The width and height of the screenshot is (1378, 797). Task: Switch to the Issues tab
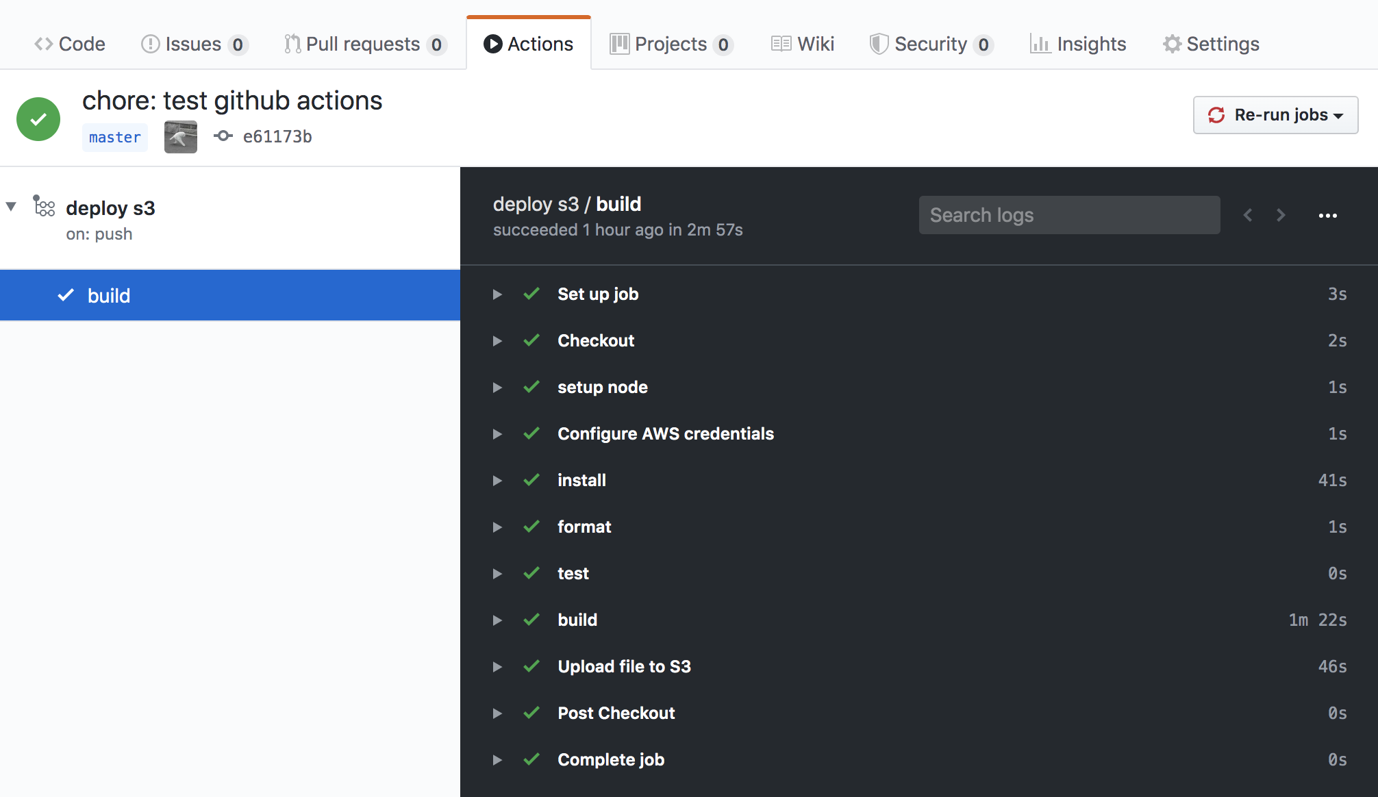coord(195,44)
